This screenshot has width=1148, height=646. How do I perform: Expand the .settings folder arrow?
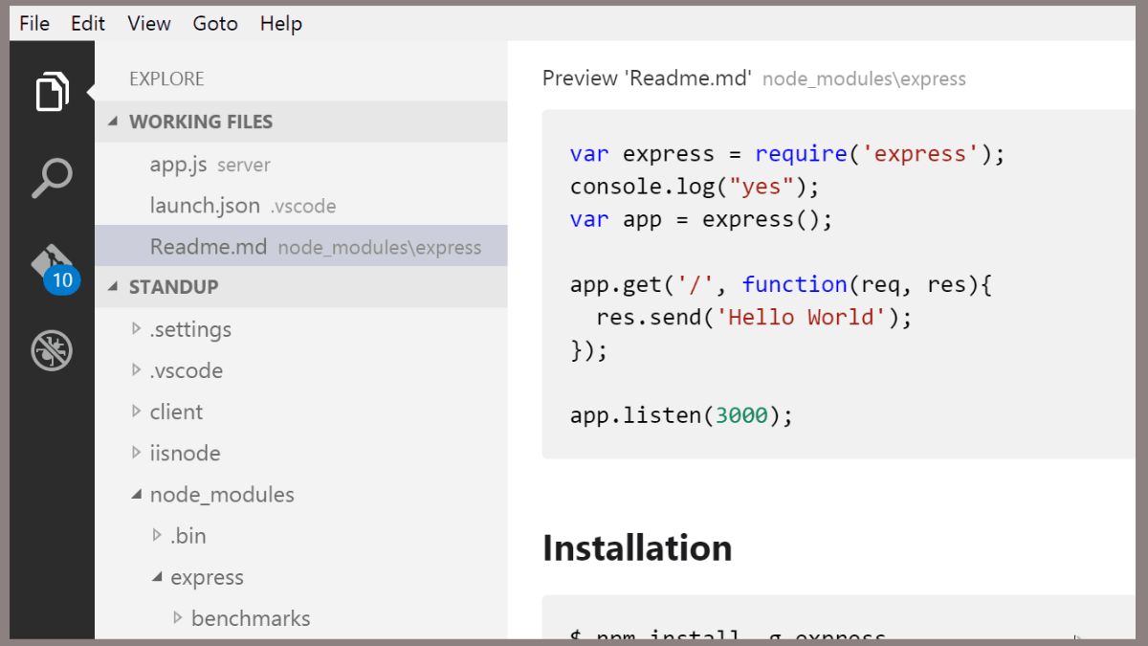137,329
